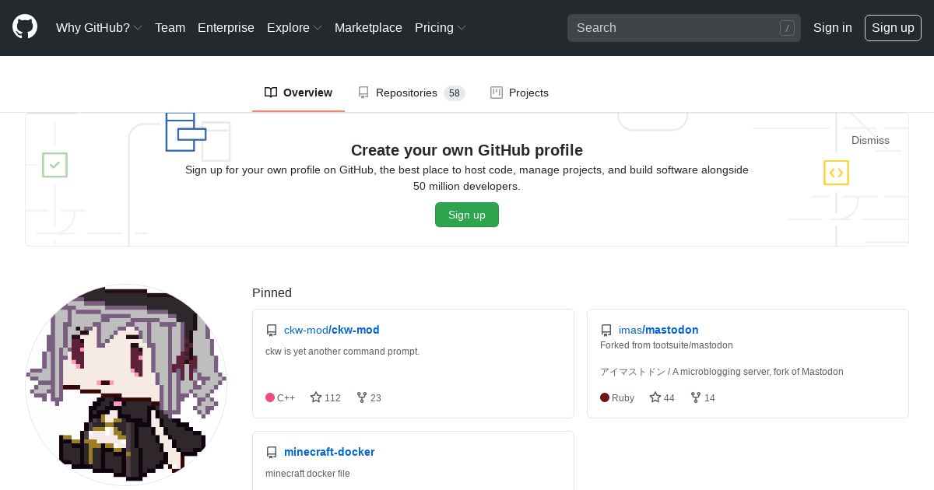Switch to the Overview tab

coord(298,93)
